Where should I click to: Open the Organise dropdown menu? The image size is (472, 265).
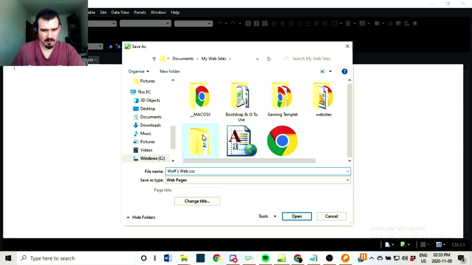[x=139, y=71]
